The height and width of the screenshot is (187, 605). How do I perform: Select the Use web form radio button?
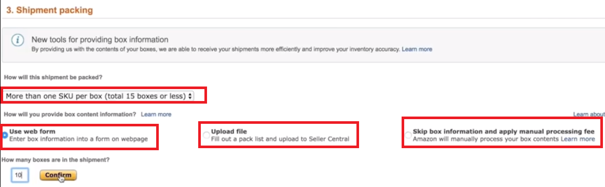[x=5, y=135]
